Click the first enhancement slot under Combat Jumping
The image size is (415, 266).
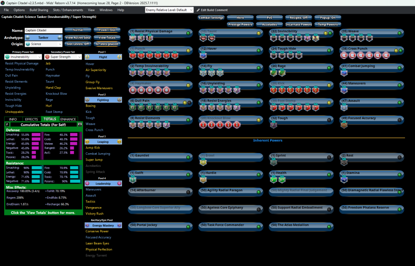[344, 73]
